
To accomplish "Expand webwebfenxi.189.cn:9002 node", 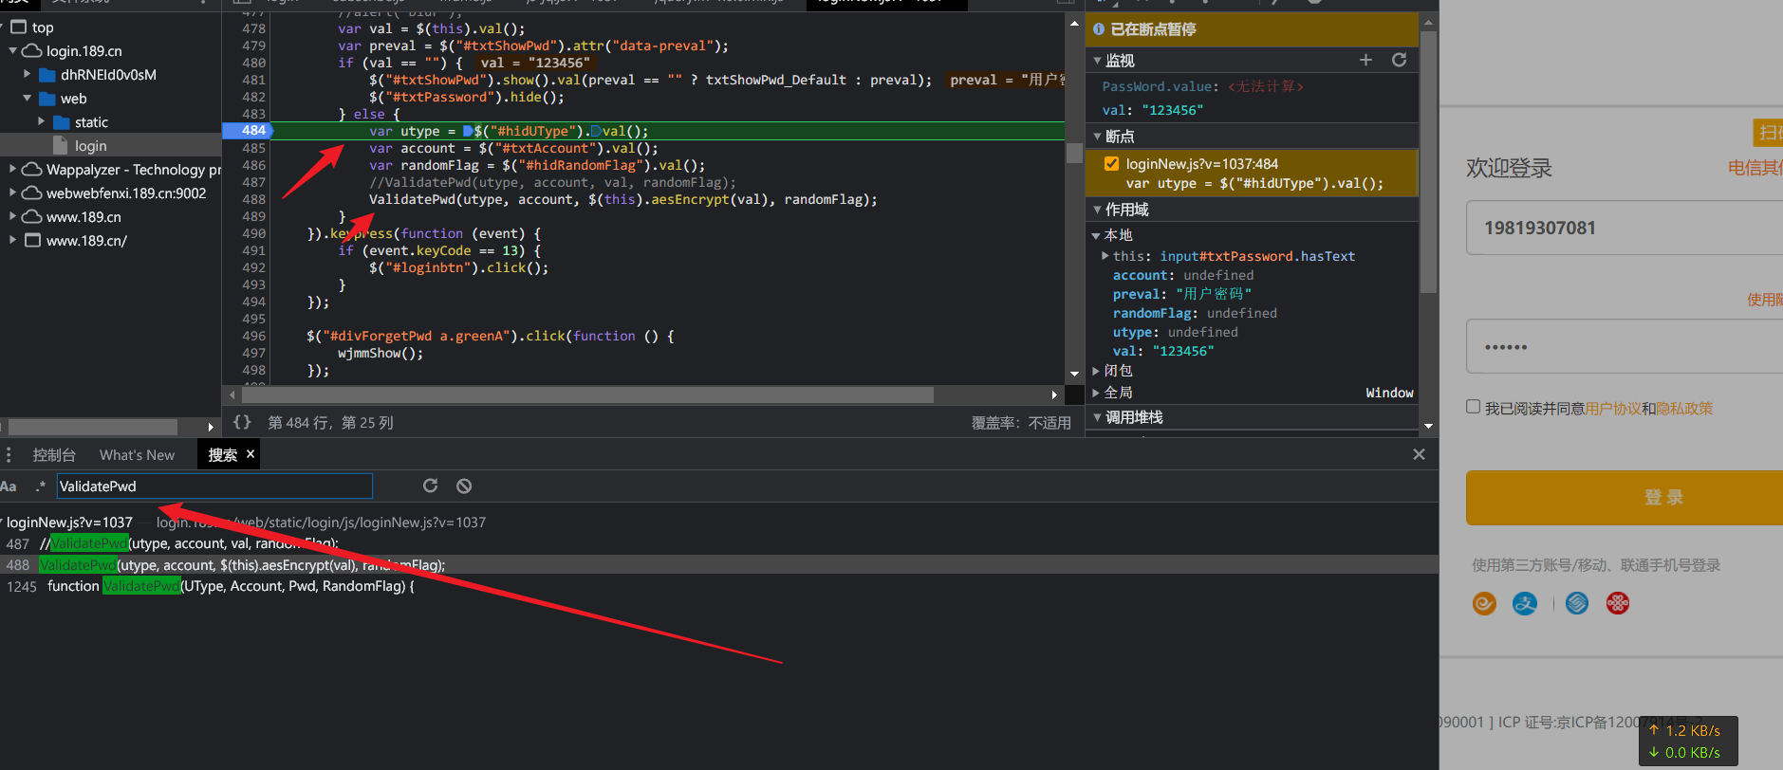I will click(13, 192).
